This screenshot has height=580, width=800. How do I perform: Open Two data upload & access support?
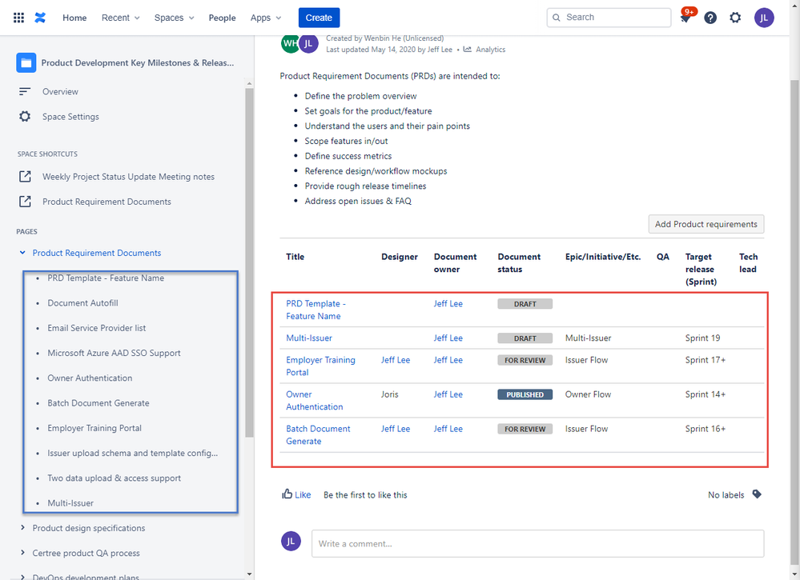(115, 478)
